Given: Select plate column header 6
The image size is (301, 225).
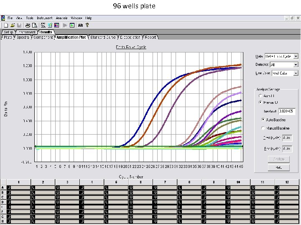Looking at the screenshot, I should [140, 182].
